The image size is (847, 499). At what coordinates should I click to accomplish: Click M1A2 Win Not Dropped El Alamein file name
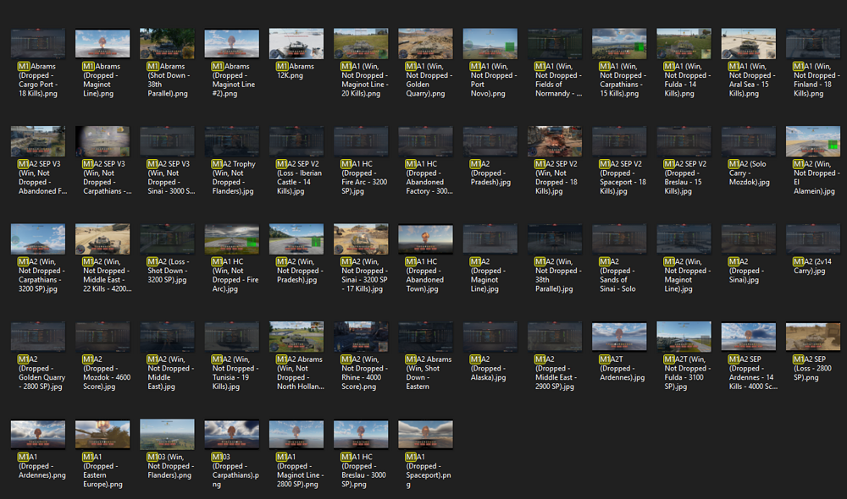(817, 178)
